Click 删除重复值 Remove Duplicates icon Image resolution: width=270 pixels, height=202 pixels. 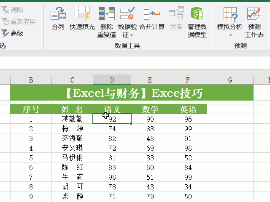pos(107,13)
